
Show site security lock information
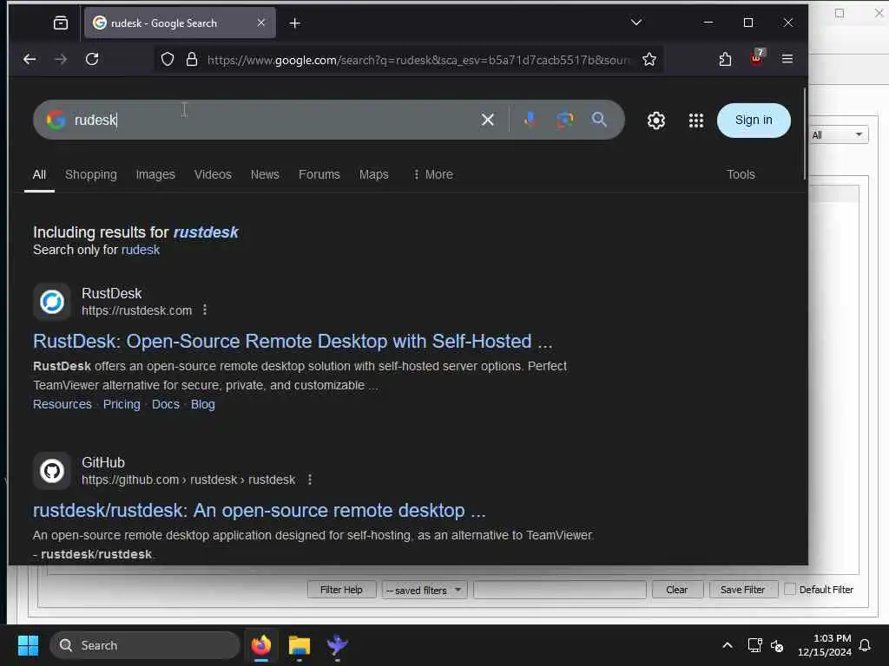192,60
